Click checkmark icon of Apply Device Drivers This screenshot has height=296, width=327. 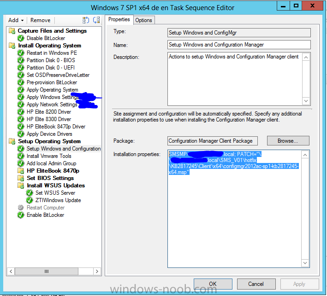[21, 134]
